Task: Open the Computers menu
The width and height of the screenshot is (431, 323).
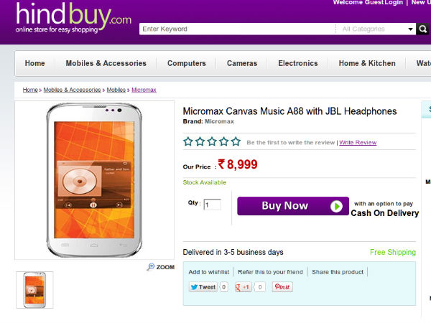Action: [x=186, y=63]
